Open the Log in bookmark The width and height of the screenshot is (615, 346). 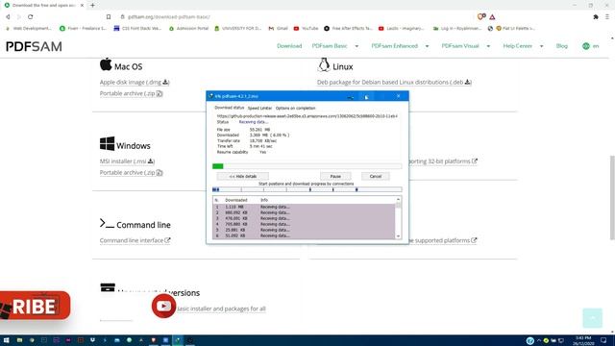(457, 28)
